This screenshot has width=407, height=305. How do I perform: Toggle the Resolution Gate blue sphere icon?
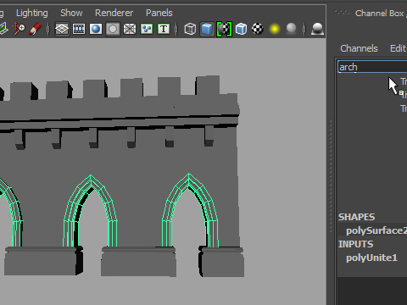pyautogui.click(x=96, y=29)
